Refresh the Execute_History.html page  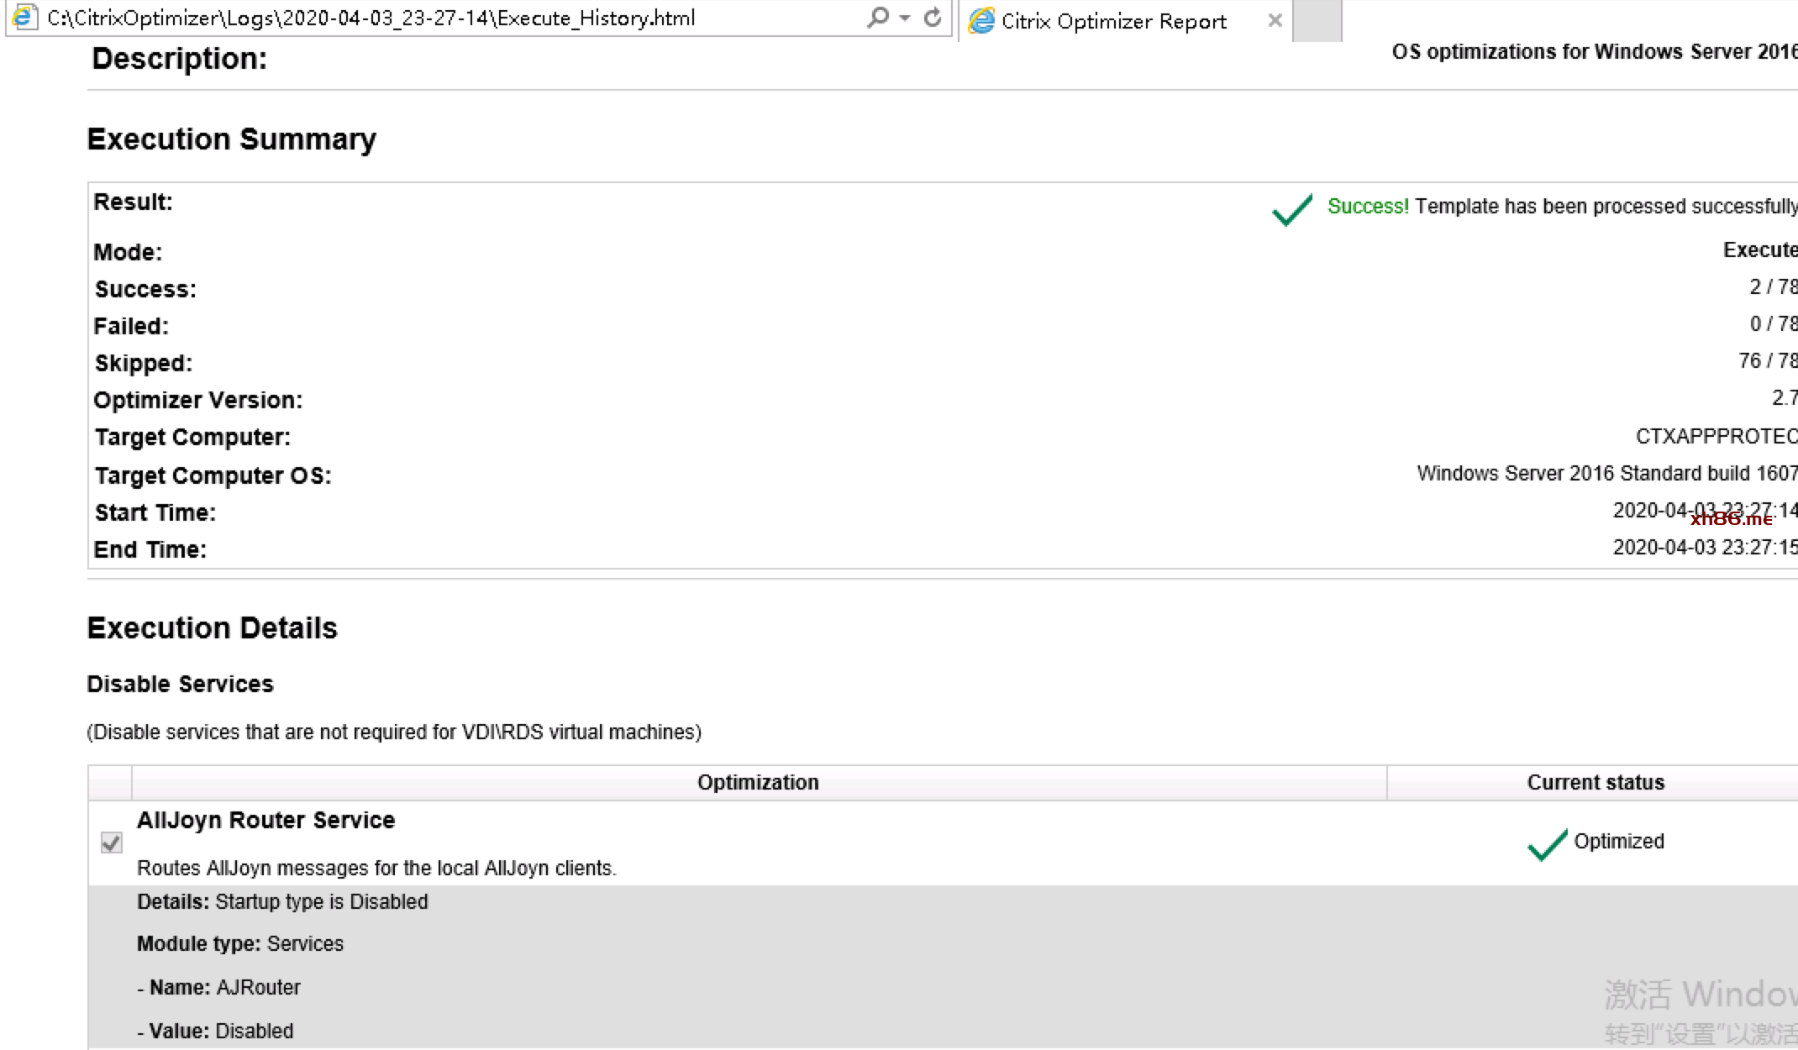[x=933, y=17]
